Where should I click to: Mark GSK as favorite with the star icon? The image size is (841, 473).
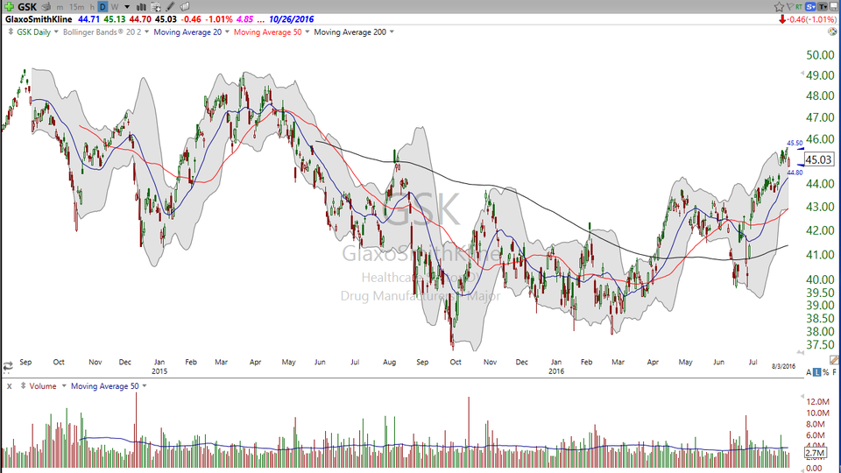point(779,7)
